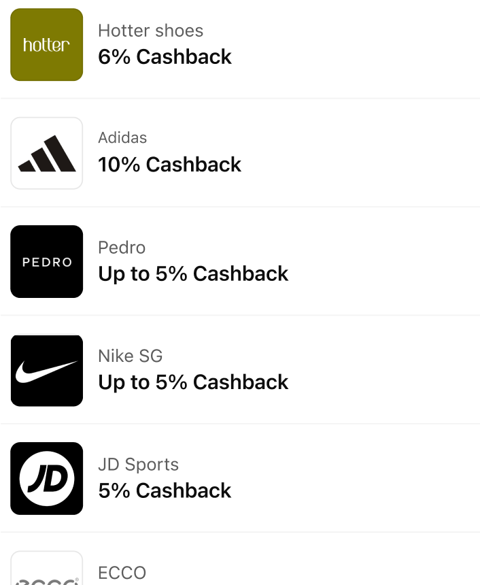Screen dimensions: 480x585
Task: Tap the partially visible ECCO logo
Action: click(x=46, y=571)
